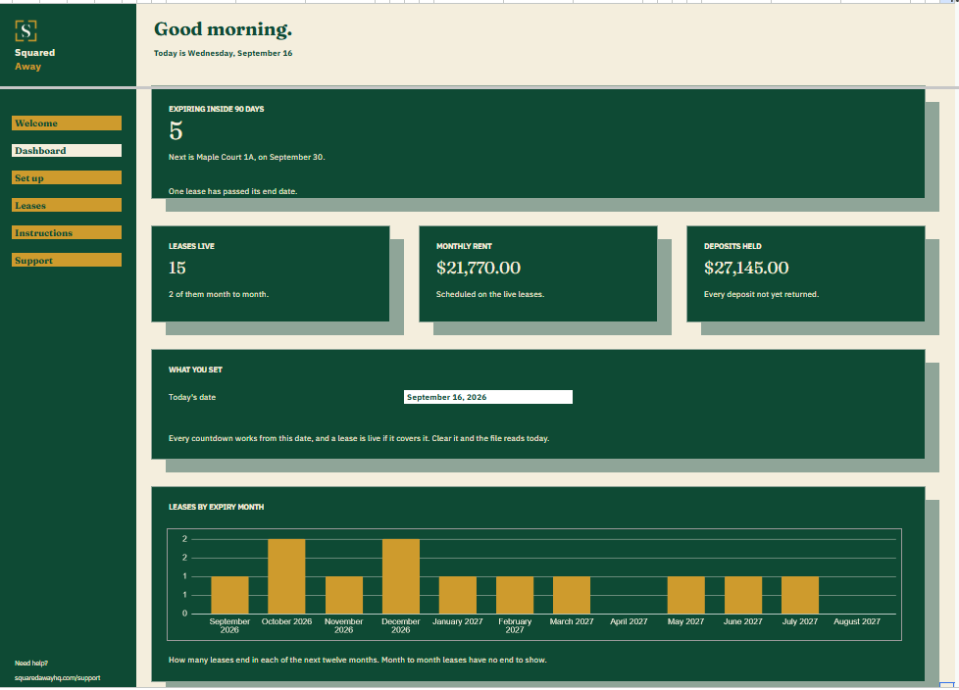The height and width of the screenshot is (690, 959).
Task: Select the May 2027 chart bar
Action: tap(685, 595)
